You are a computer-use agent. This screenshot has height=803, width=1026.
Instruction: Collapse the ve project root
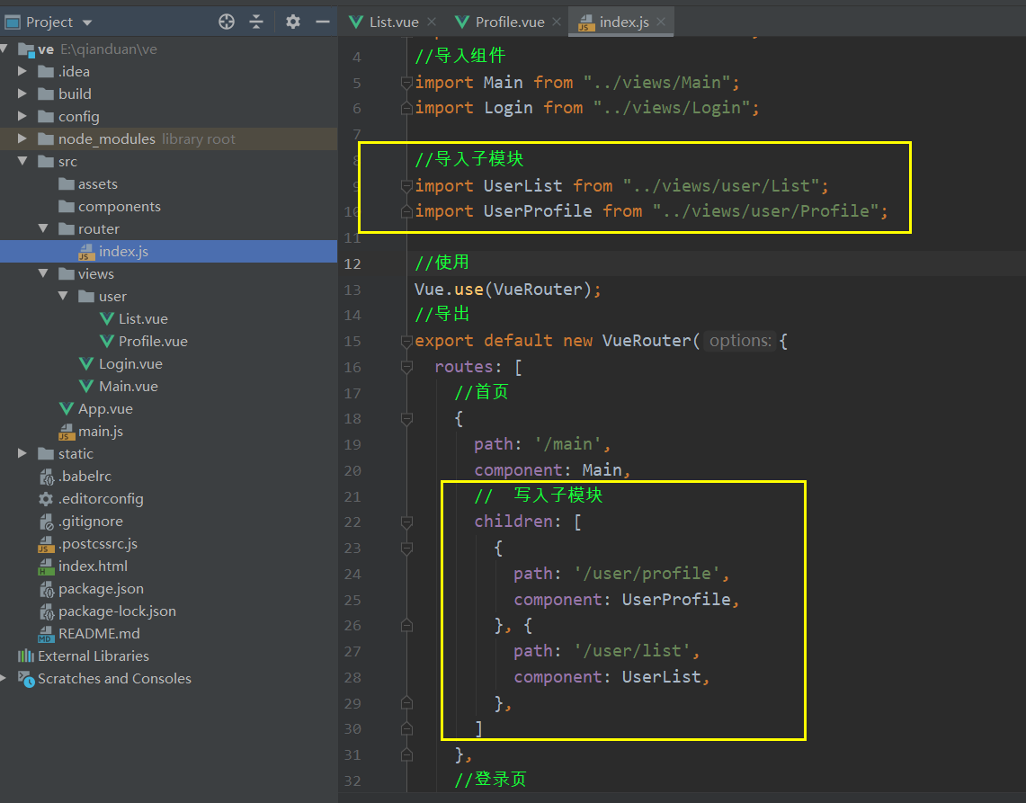[4, 49]
